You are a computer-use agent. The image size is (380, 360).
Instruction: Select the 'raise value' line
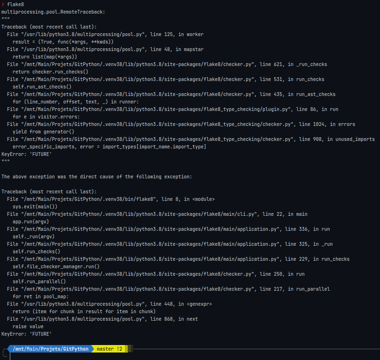click(x=28, y=327)
